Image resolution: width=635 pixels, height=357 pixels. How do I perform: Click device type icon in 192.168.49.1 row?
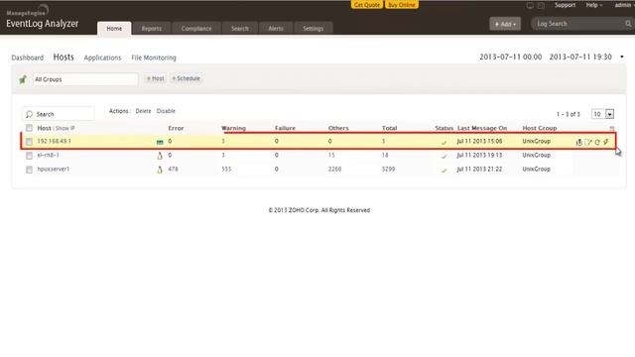(x=160, y=142)
